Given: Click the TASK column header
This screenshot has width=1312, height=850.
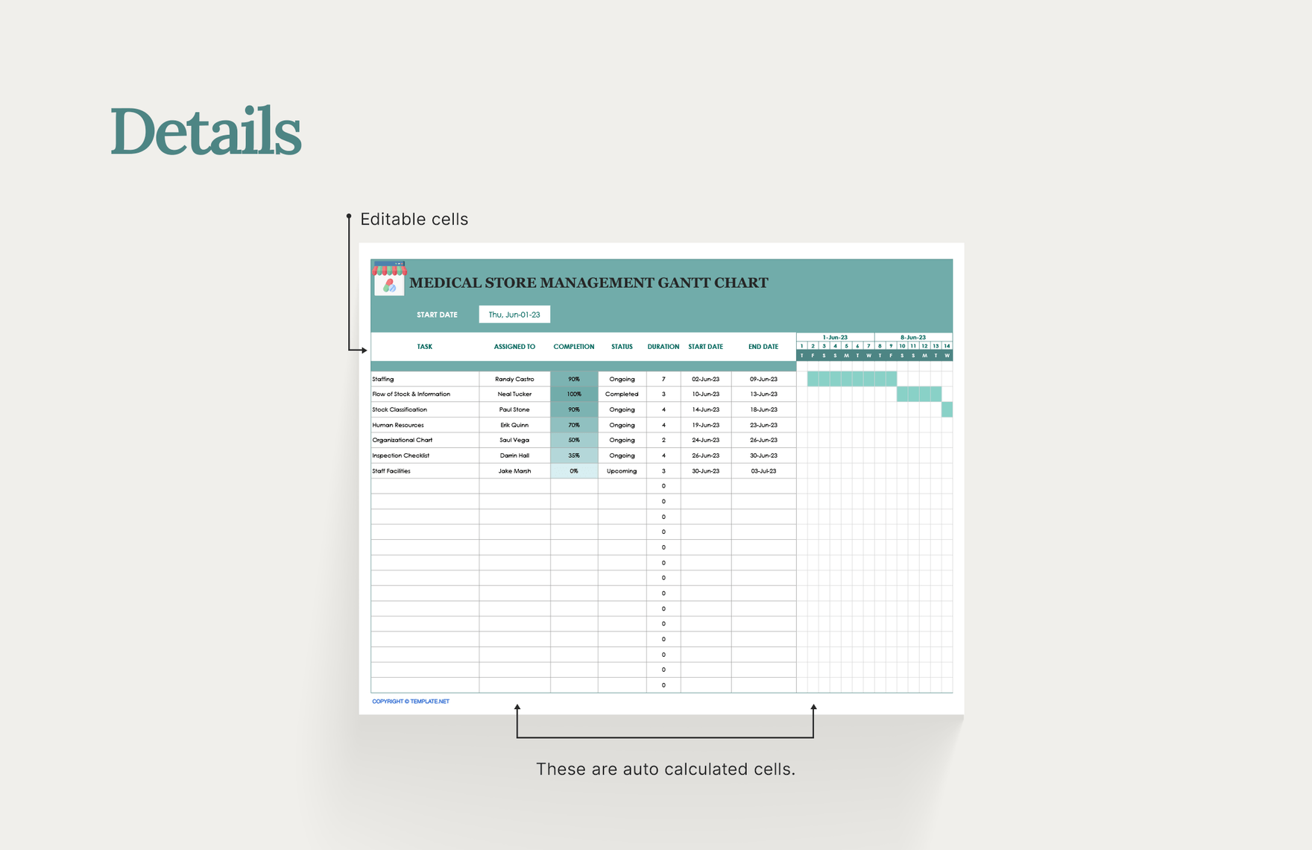Looking at the screenshot, I should point(425,347).
